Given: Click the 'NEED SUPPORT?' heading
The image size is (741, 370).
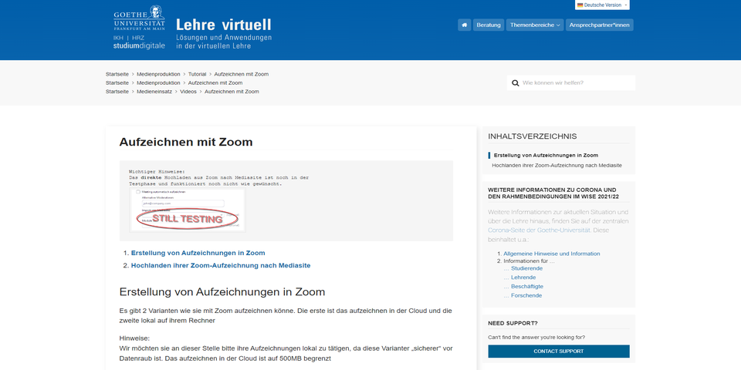Looking at the screenshot, I should pos(513,323).
